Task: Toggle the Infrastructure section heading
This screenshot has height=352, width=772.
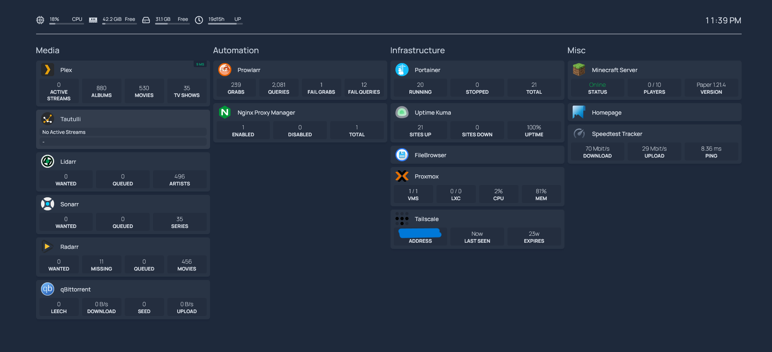Action: point(418,50)
